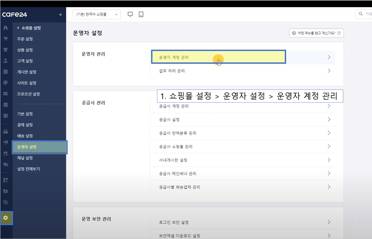Viewport: 372px width, 239px height.
Task: Open the 운영자 계정 관리 row
Action: pyautogui.click(x=243, y=57)
